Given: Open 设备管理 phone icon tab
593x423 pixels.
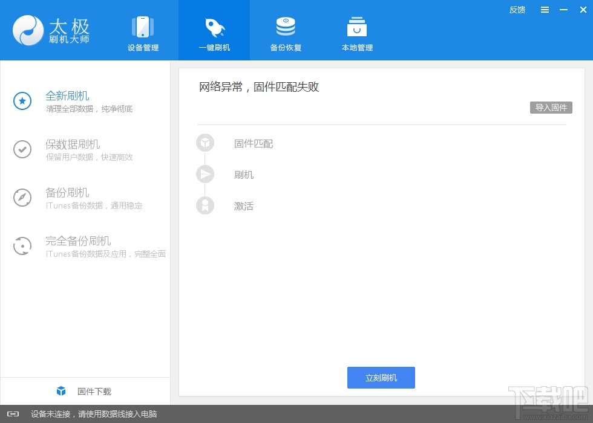Looking at the screenshot, I should [x=143, y=27].
